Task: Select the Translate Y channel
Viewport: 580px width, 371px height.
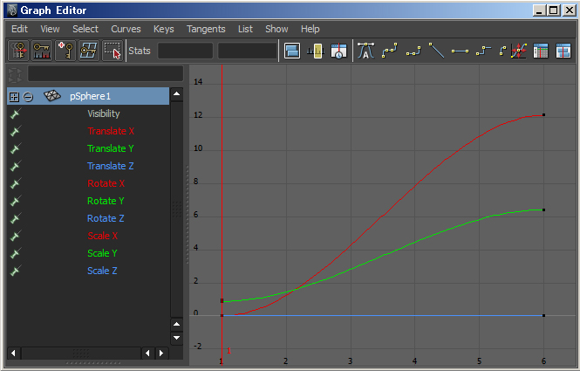Action: click(110, 148)
